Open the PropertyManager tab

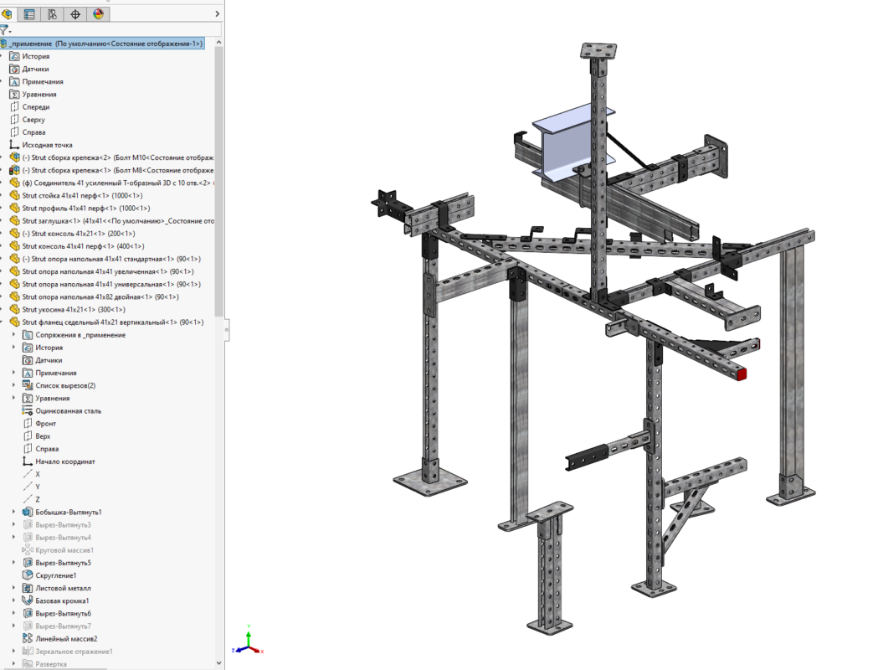[x=29, y=14]
